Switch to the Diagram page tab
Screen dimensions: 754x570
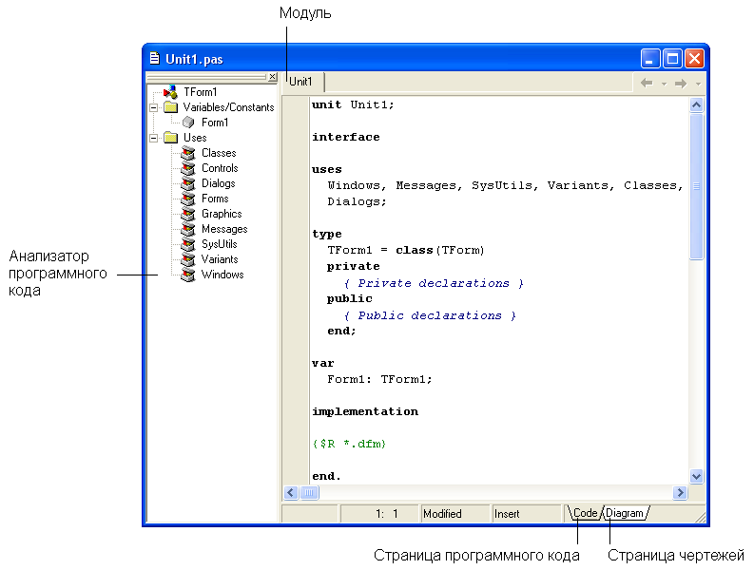625,514
